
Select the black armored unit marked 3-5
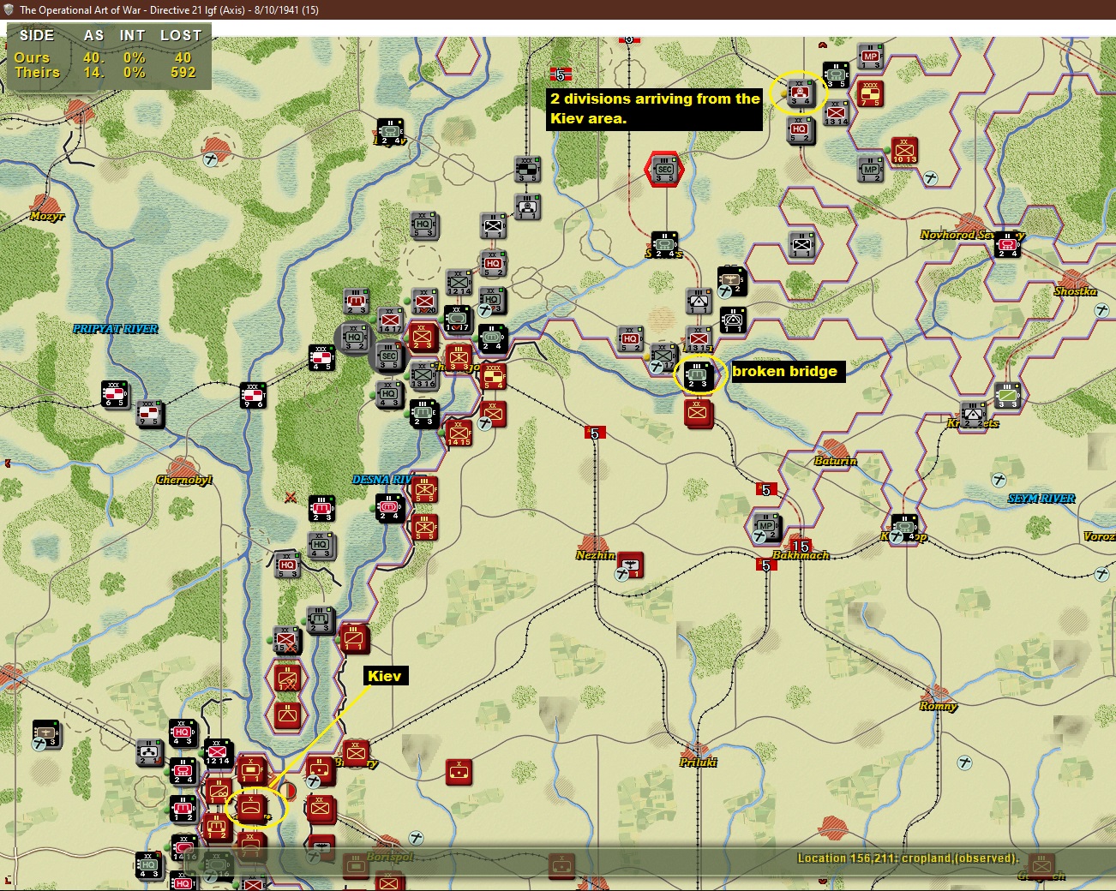(837, 75)
